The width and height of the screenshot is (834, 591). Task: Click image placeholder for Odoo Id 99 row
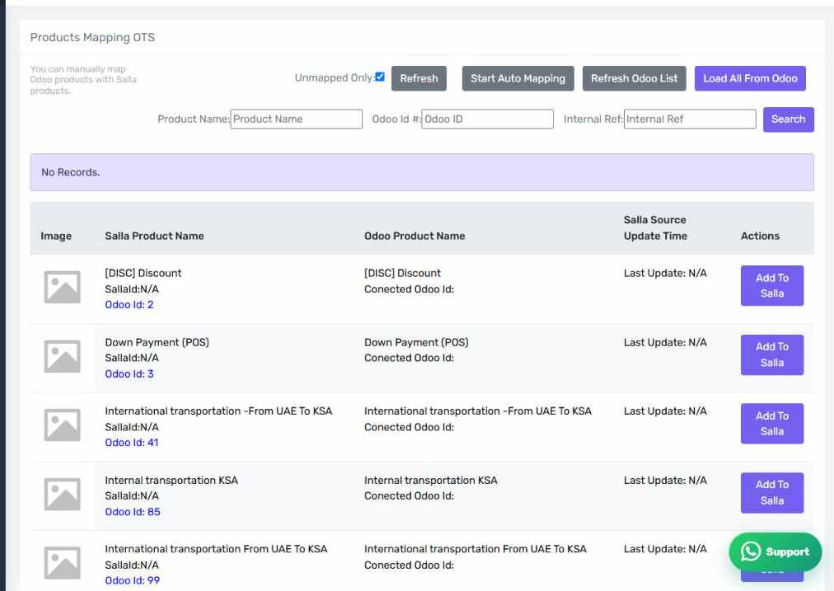coord(63,563)
